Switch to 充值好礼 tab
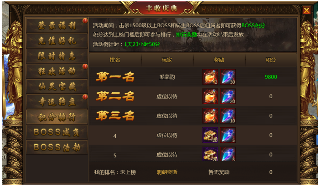 coord(57,40)
